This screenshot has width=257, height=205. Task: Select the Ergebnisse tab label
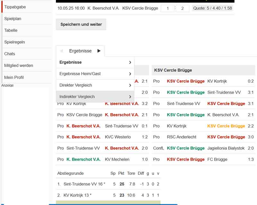click(x=80, y=51)
